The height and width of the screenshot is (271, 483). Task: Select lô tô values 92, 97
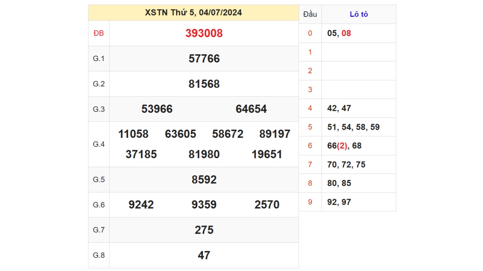(339, 202)
